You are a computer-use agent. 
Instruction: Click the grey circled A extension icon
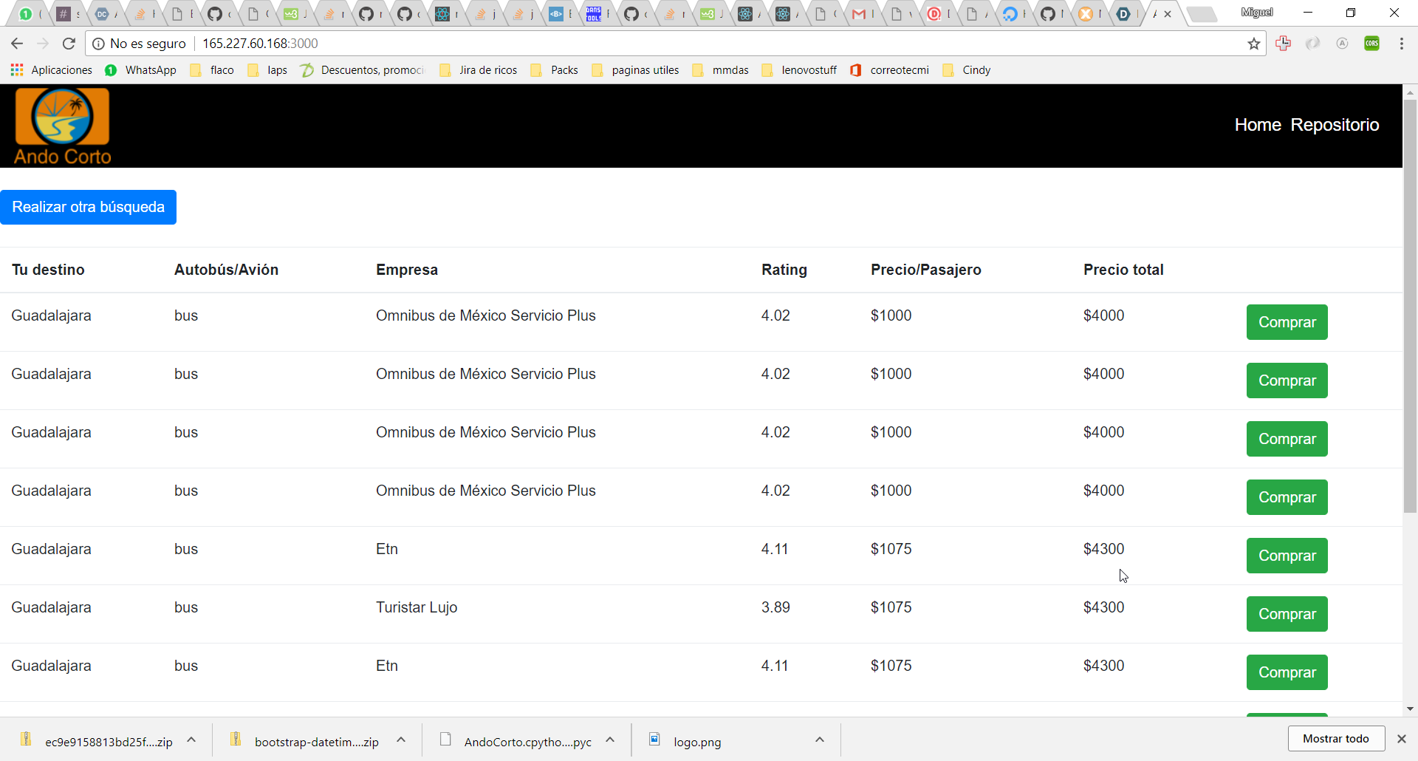(x=1343, y=44)
